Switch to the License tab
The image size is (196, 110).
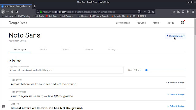pos(89,50)
